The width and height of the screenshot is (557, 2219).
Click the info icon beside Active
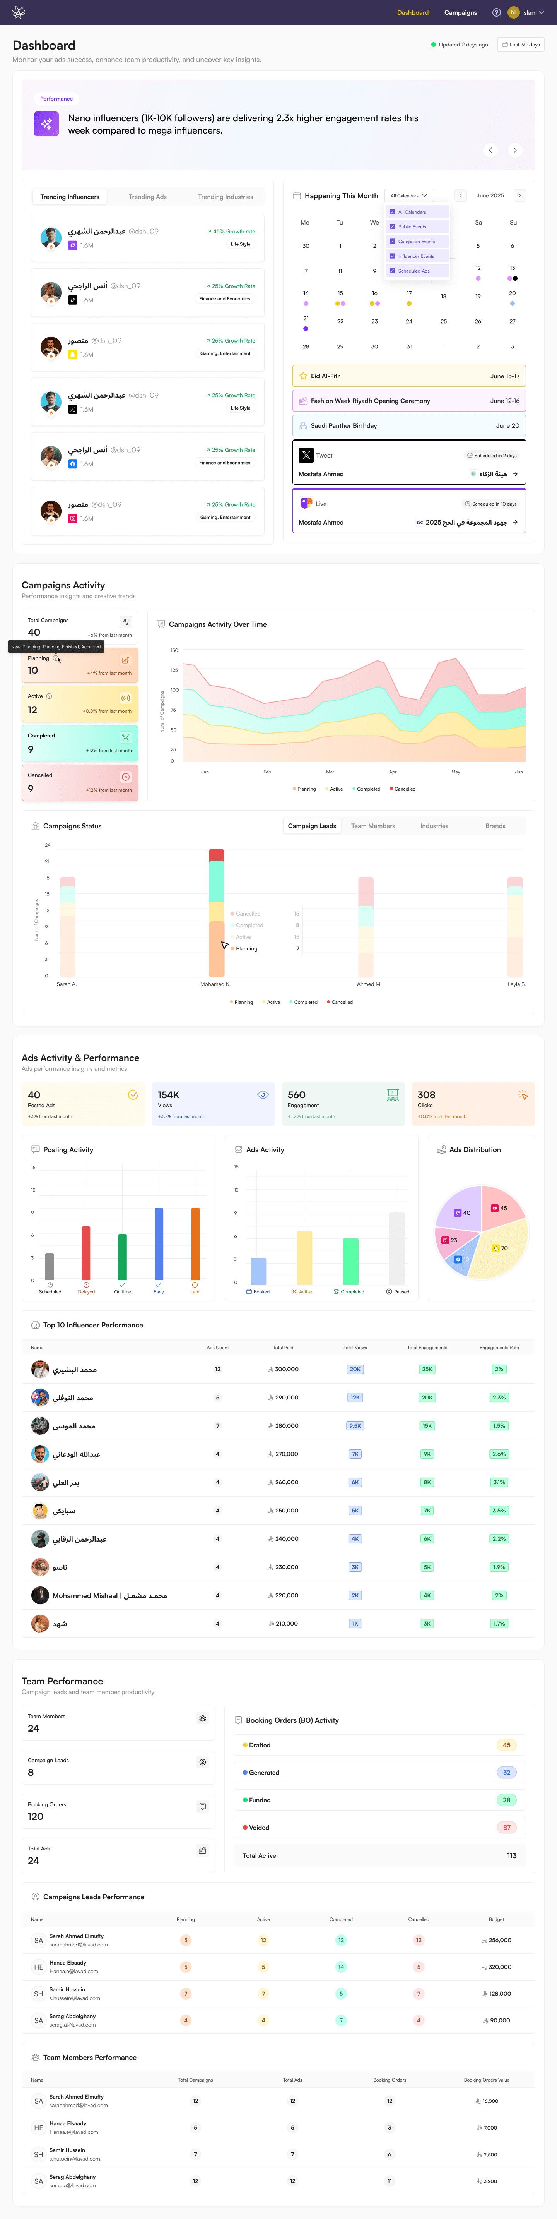coord(49,696)
